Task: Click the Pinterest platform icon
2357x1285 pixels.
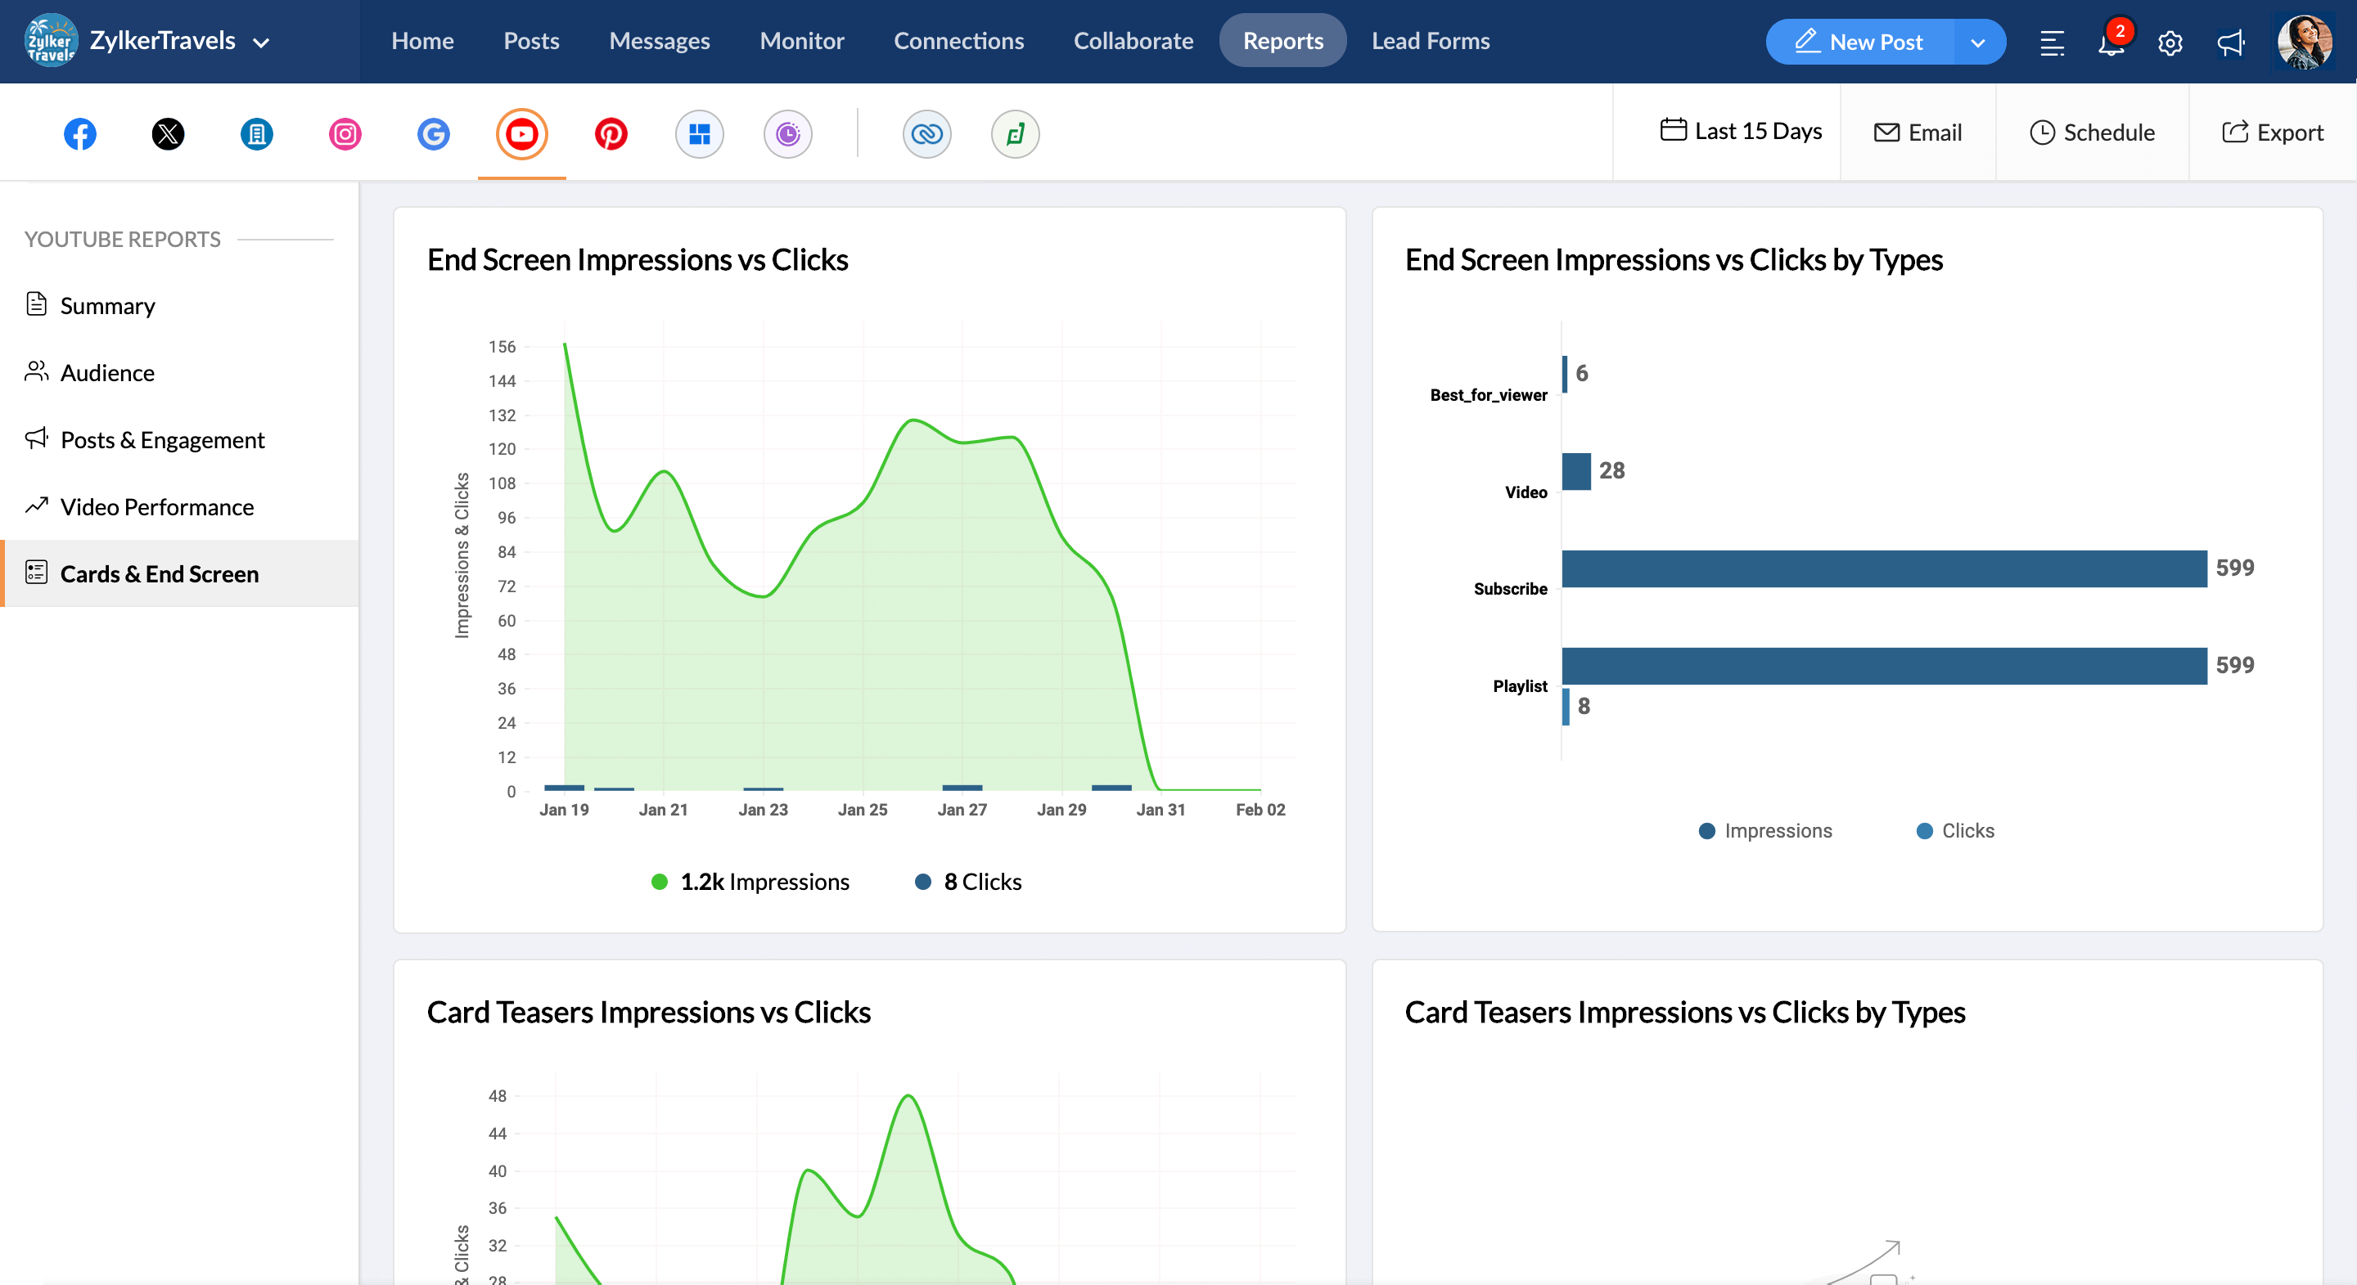Action: coord(611,132)
